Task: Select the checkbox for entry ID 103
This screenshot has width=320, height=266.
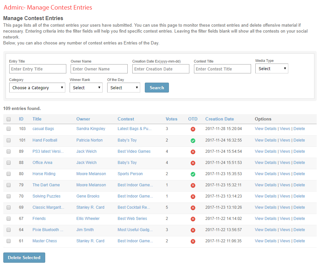Action: (9, 129)
